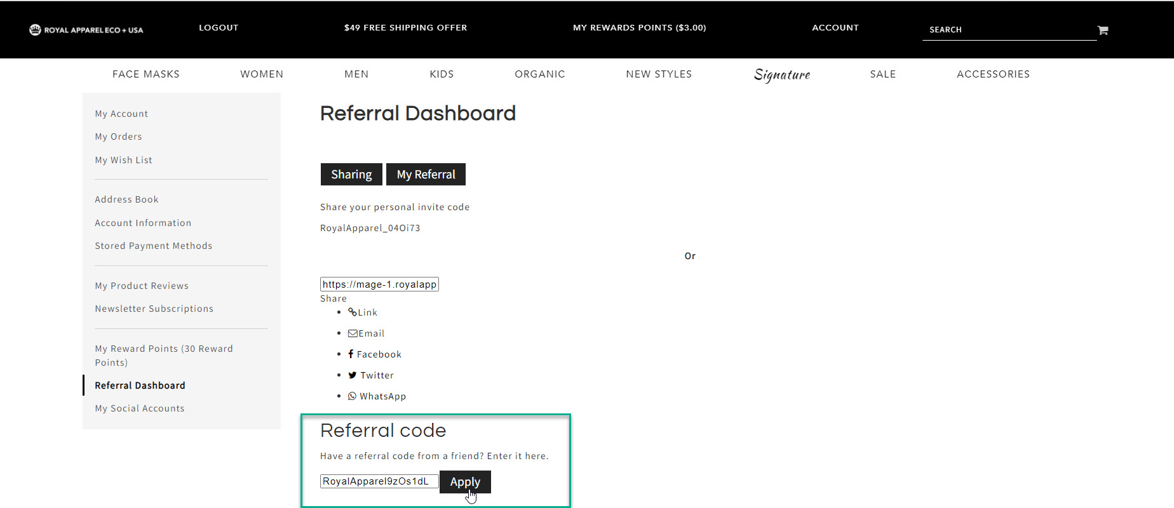Click the Link share icon
Screen dimensions: 1174x508
(x=353, y=312)
